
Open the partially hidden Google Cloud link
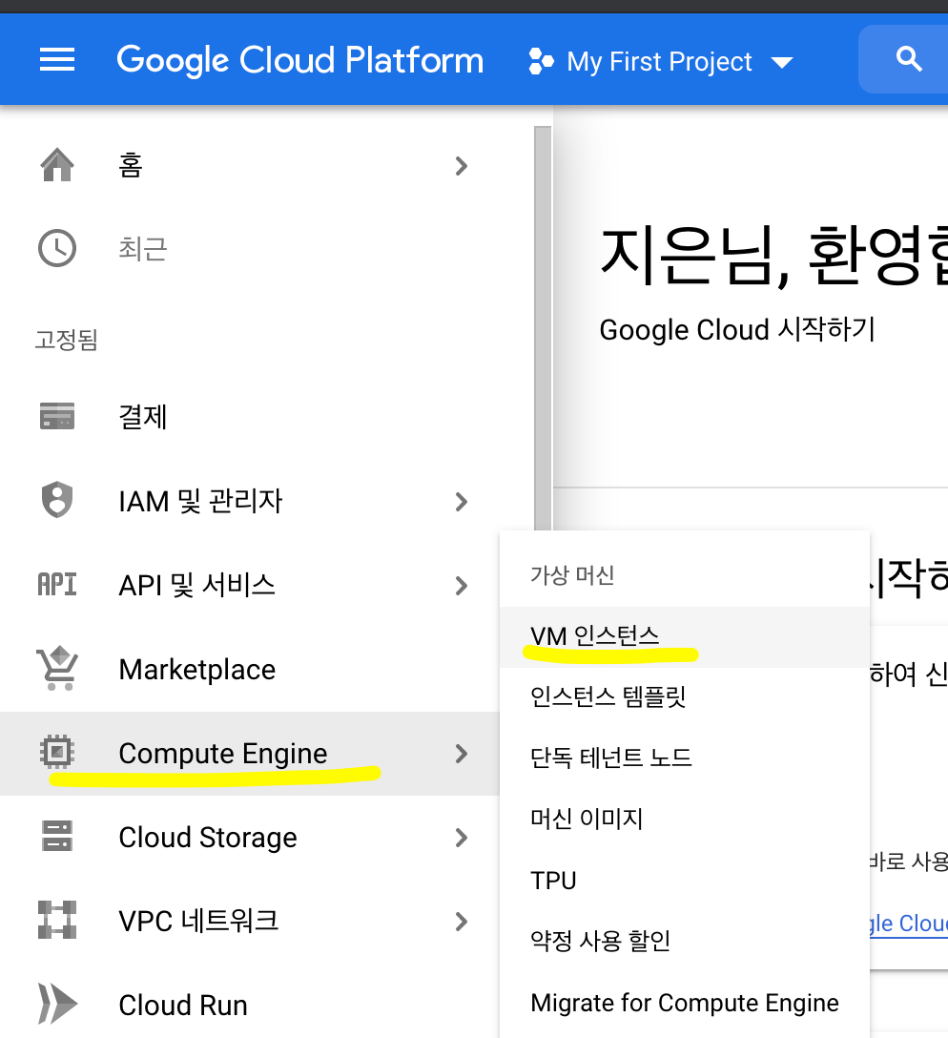click(909, 924)
